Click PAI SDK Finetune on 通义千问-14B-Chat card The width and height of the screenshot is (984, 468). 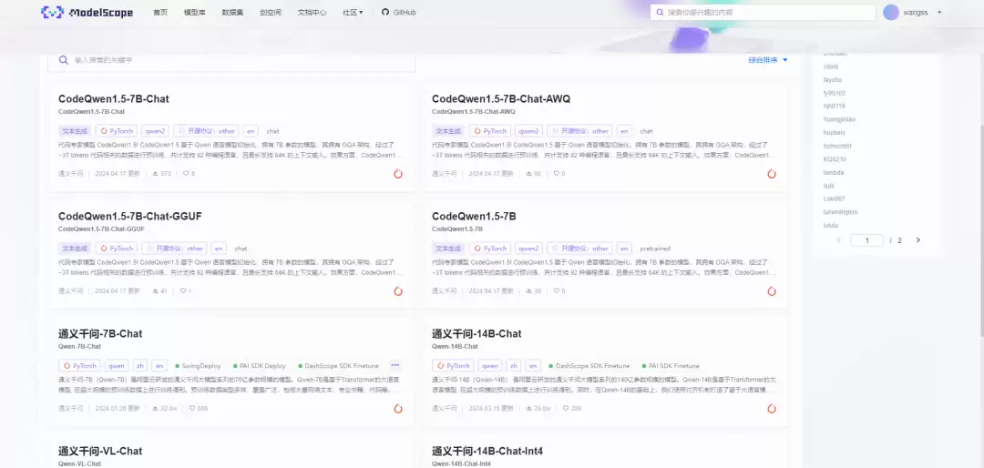tap(671, 366)
